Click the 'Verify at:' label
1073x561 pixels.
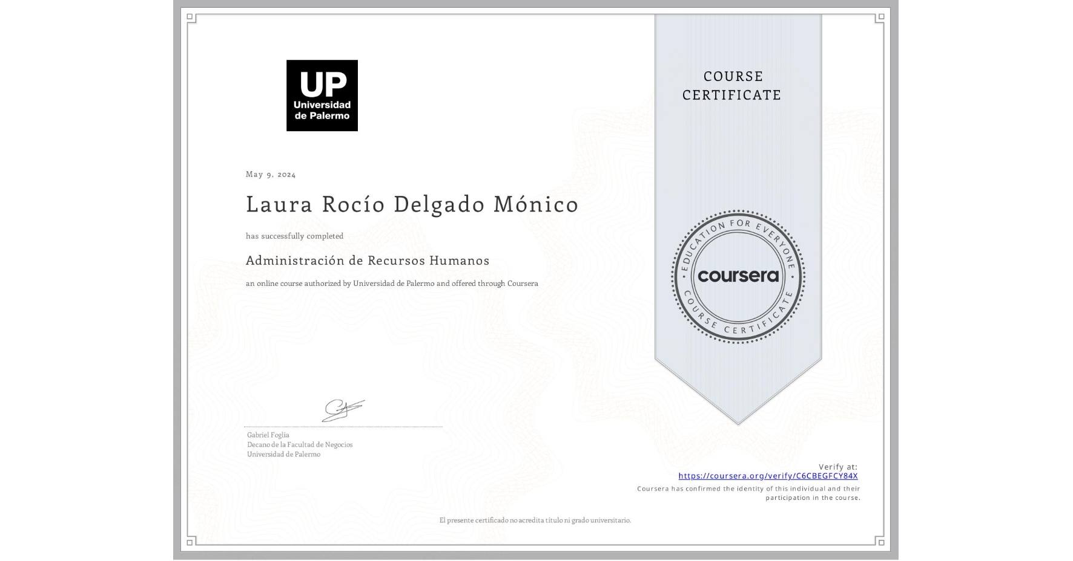[838, 467]
